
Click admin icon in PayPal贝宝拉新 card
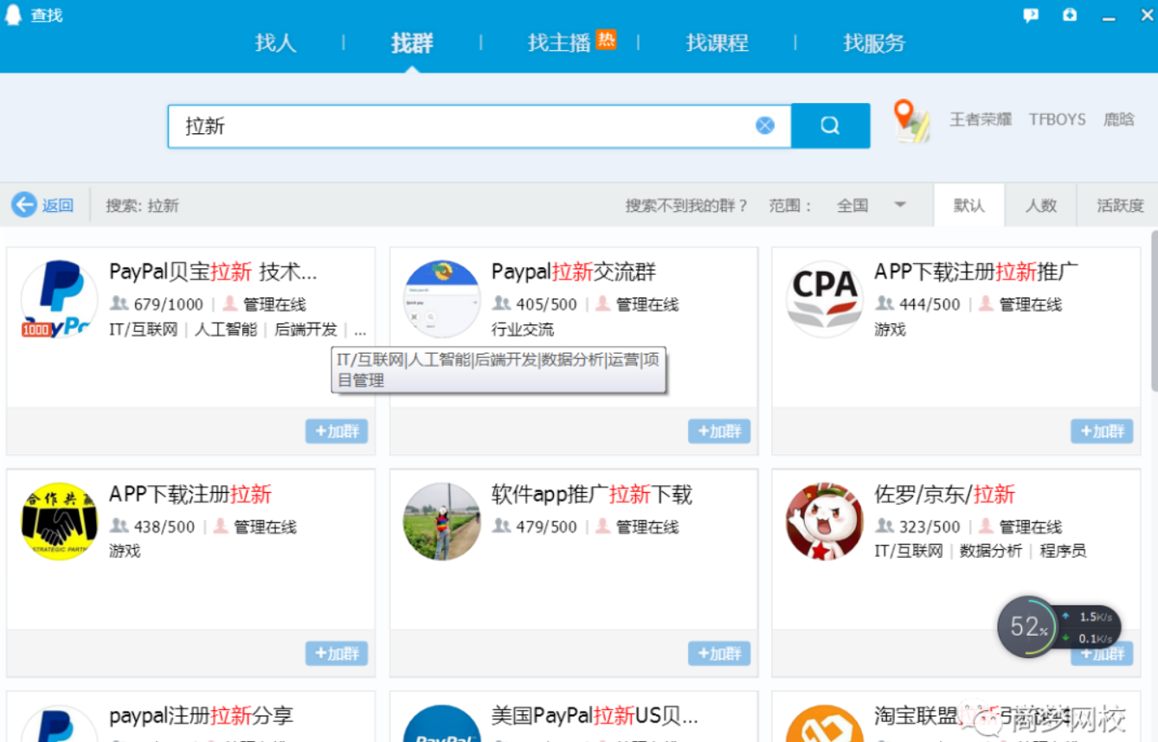(x=229, y=304)
